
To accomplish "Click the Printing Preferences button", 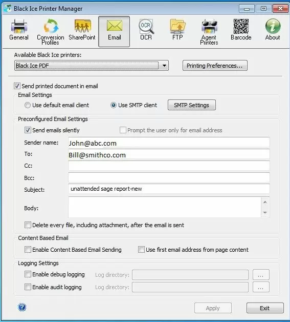I will [215, 66].
